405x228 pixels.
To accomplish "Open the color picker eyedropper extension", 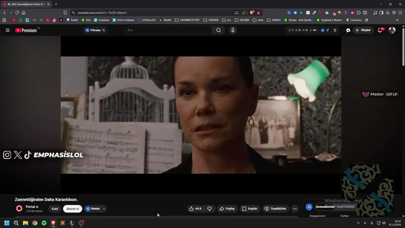I will pyautogui.click(x=314, y=13).
